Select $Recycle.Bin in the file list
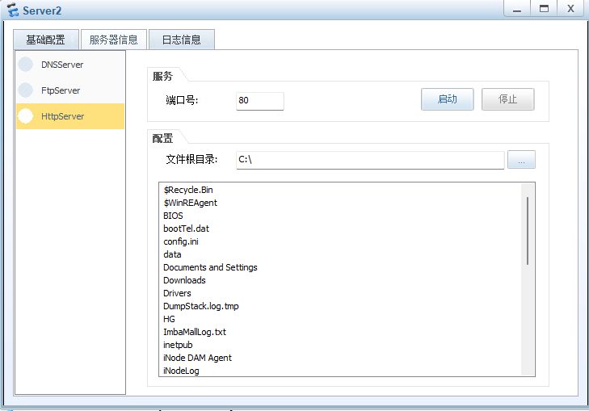The image size is (589, 411). click(188, 190)
